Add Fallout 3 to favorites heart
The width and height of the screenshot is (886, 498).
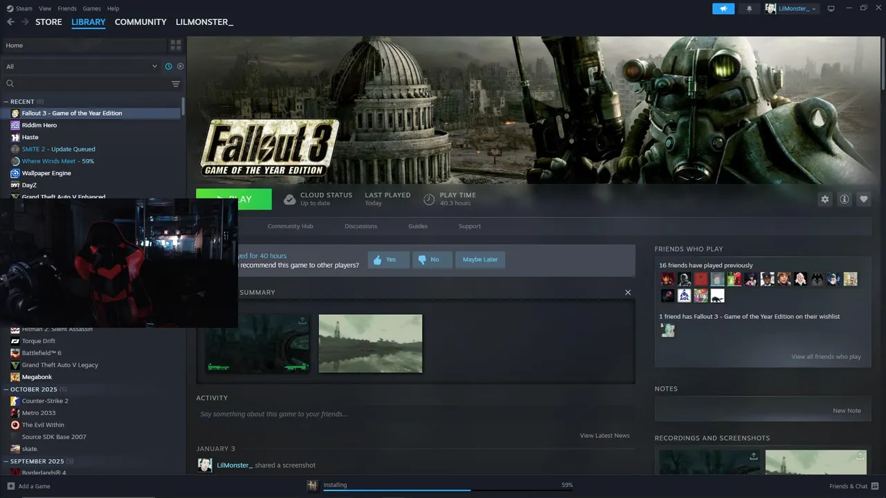(x=864, y=199)
